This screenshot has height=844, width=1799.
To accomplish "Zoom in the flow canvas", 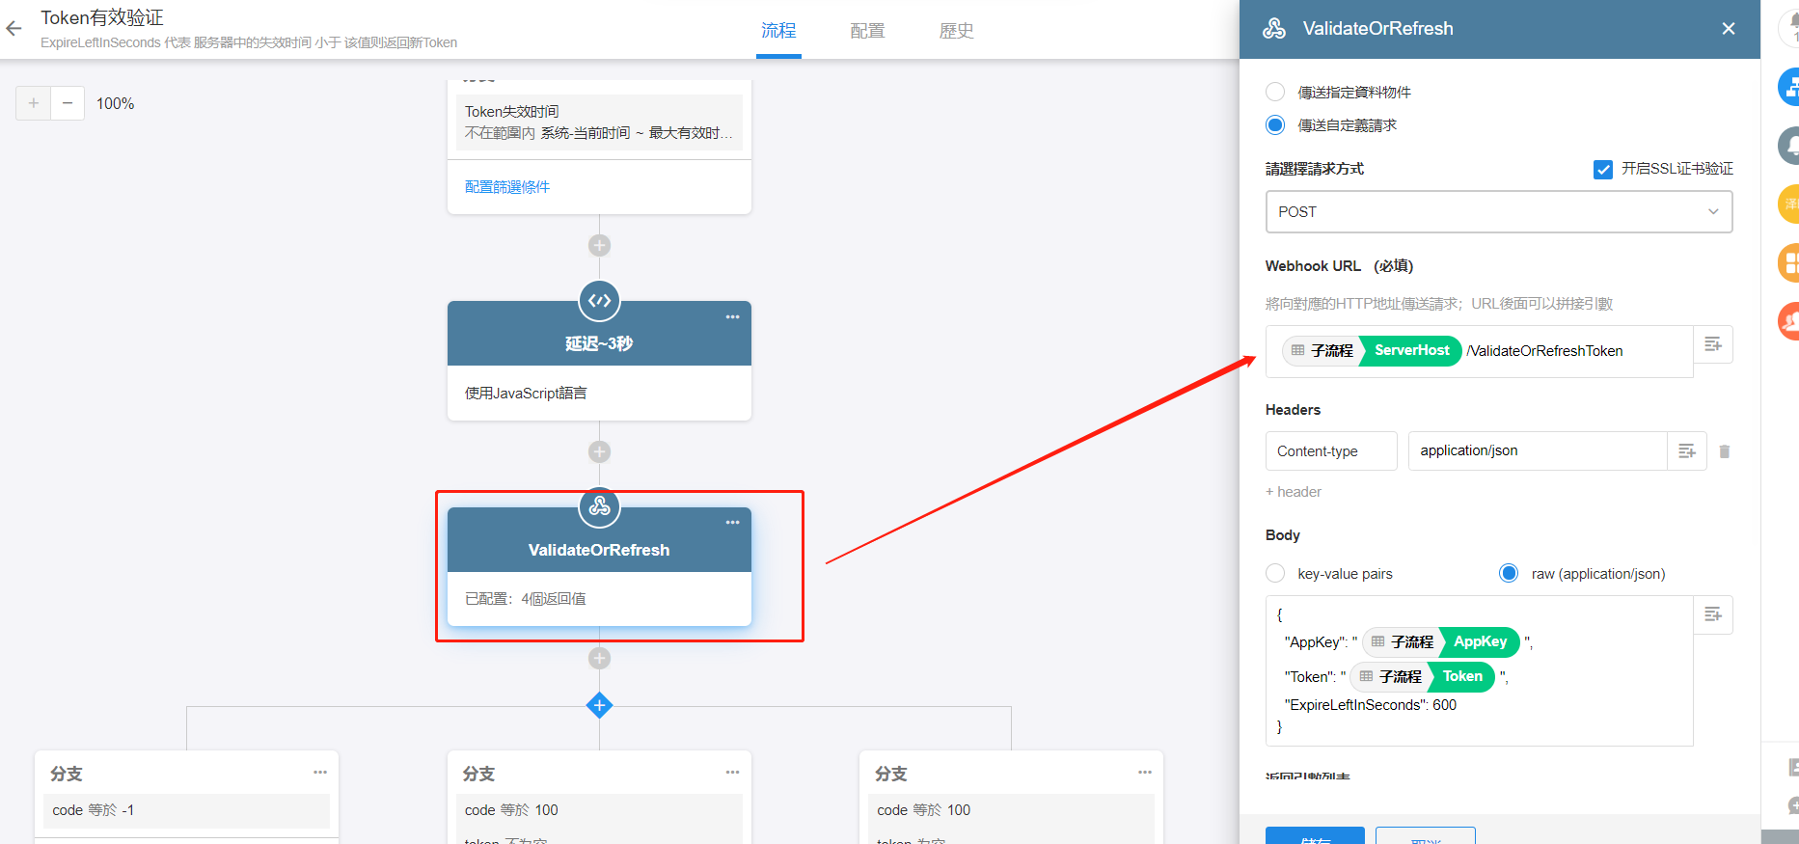I will point(34,103).
